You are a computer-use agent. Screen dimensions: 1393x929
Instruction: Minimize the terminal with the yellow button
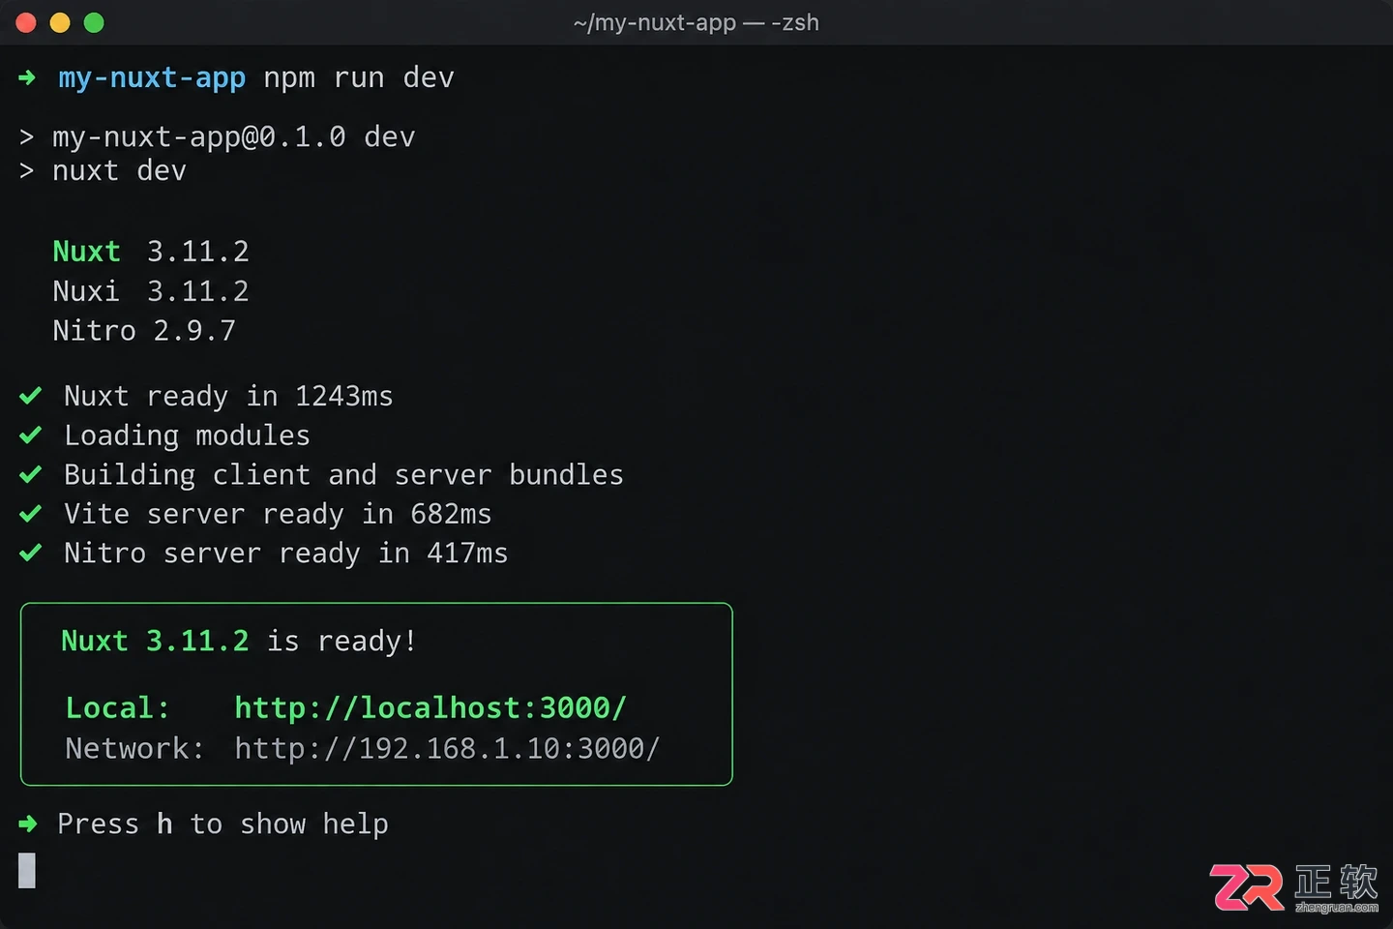coord(60,22)
